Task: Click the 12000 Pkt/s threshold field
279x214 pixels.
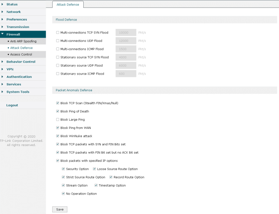Action: tap(126, 41)
